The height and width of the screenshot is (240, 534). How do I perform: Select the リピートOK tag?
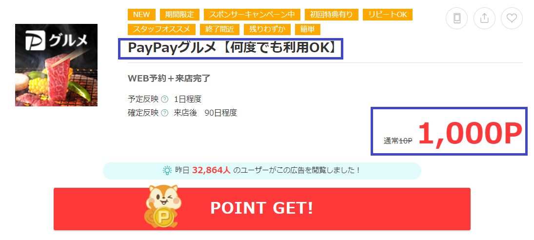pyautogui.click(x=388, y=15)
